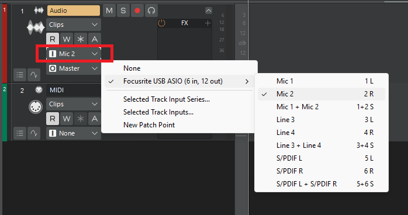Click the red color strip of track 1
Screen dimensions: 408x215
pyautogui.click(x=5, y=44)
